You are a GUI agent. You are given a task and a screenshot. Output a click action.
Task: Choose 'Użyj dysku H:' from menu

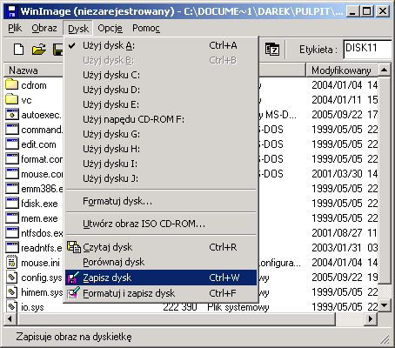click(161, 149)
